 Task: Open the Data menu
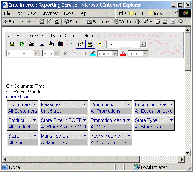56,35
